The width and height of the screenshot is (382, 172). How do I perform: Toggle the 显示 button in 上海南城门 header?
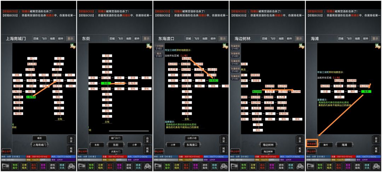tap(70, 39)
